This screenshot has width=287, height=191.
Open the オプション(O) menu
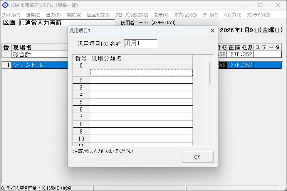[x=185, y=15]
